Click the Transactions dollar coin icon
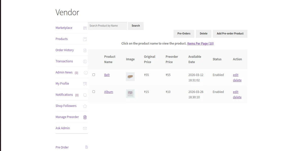 (x=85, y=62)
